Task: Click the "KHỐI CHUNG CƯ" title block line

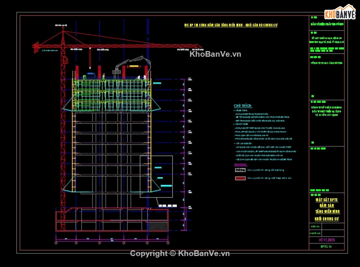Action: tap(327, 219)
